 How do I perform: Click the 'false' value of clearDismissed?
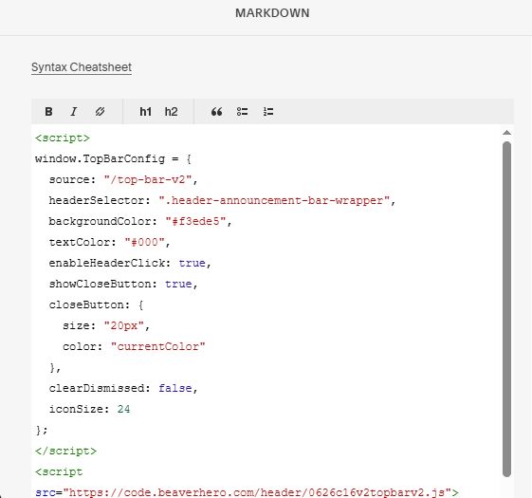(175, 388)
